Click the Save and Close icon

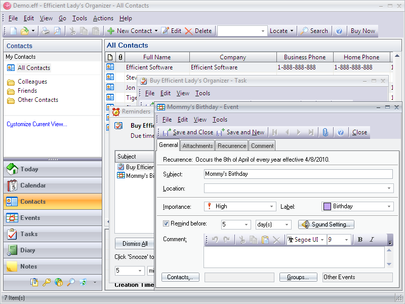tap(167, 132)
